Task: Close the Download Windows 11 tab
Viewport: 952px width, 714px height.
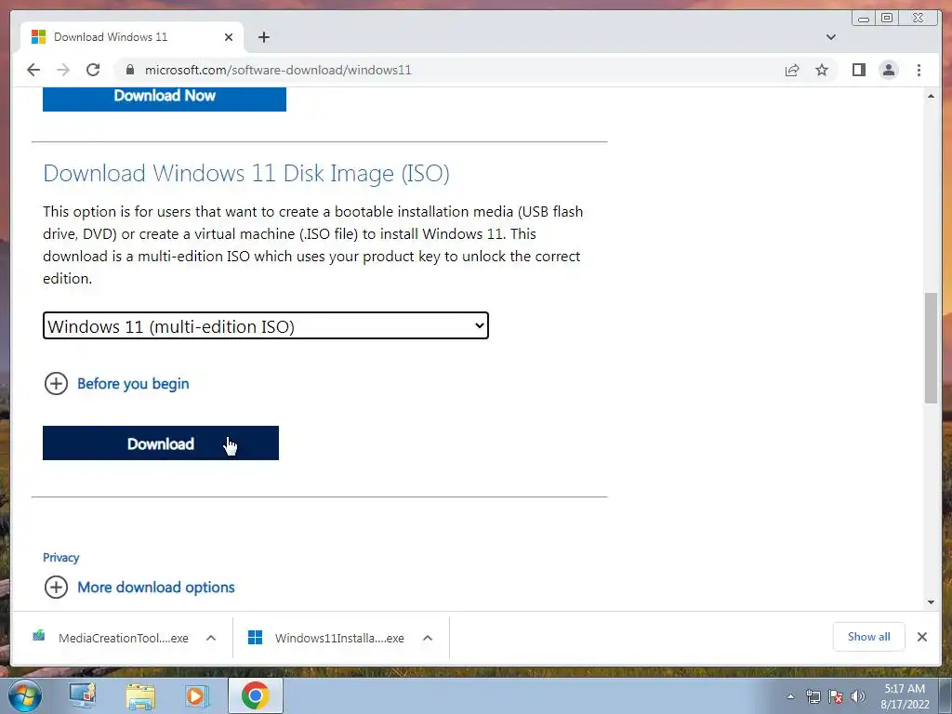Action: pyautogui.click(x=229, y=37)
